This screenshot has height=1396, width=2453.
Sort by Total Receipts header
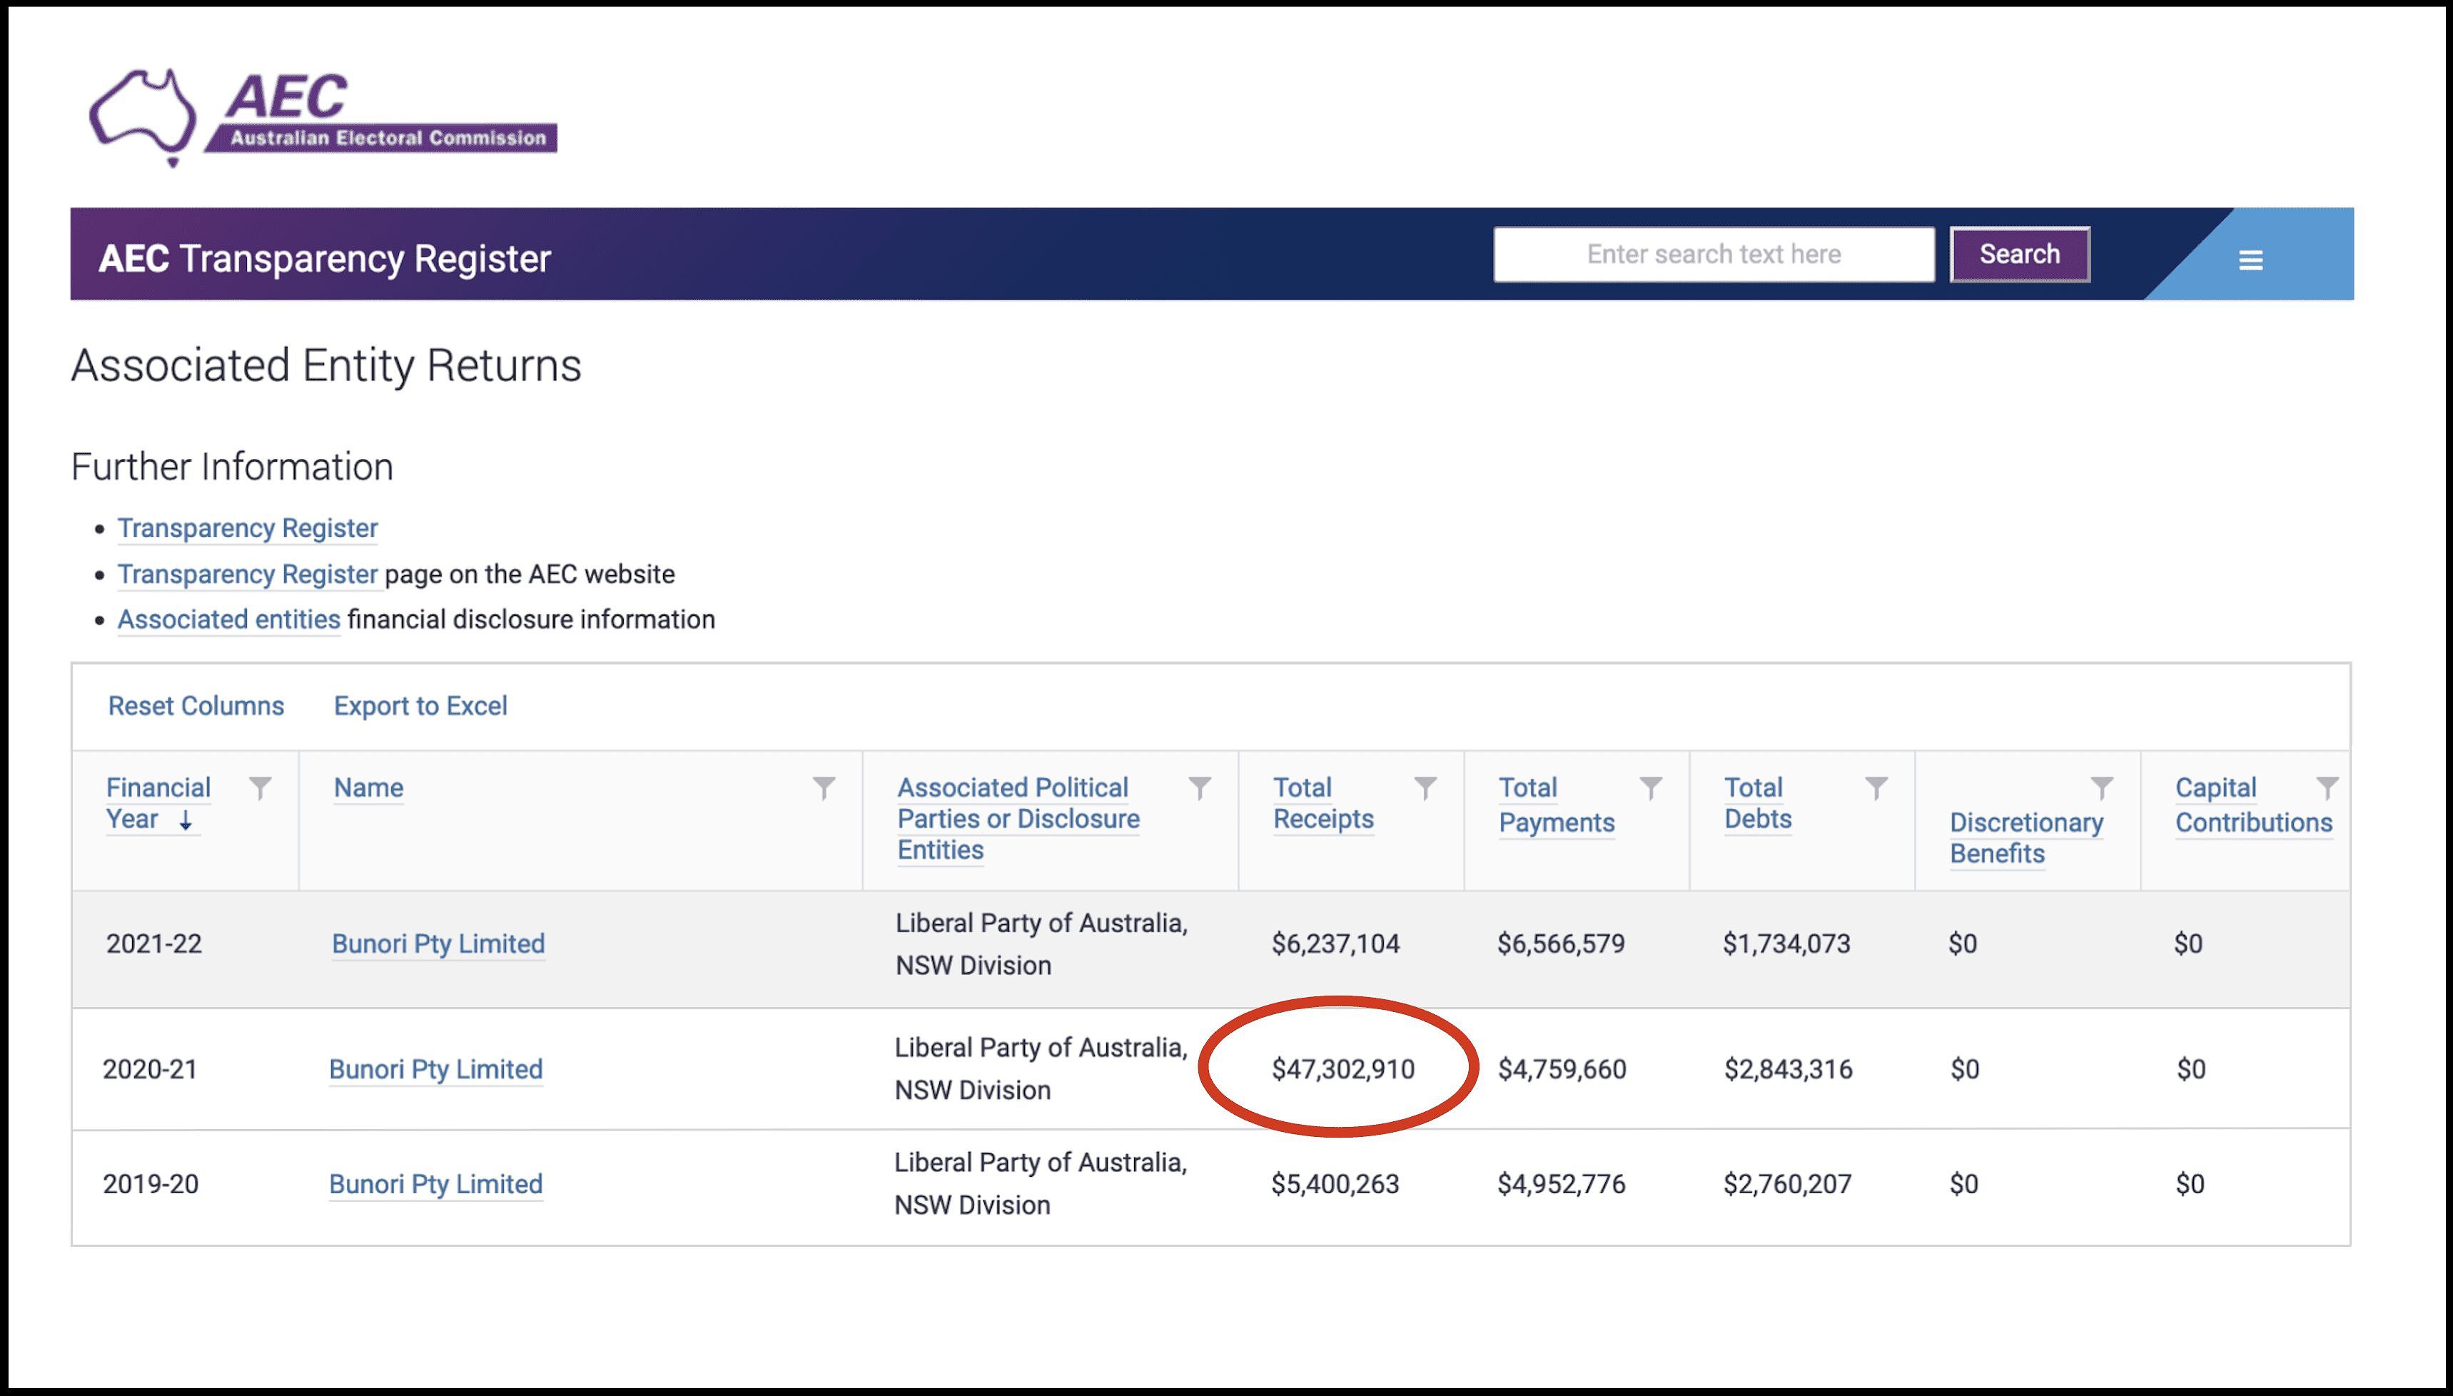pos(1322,804)
